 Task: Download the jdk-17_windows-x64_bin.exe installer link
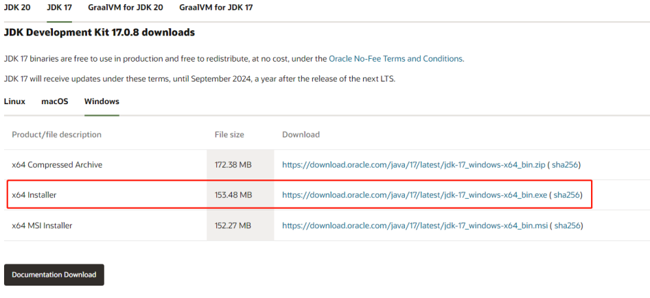415,195
